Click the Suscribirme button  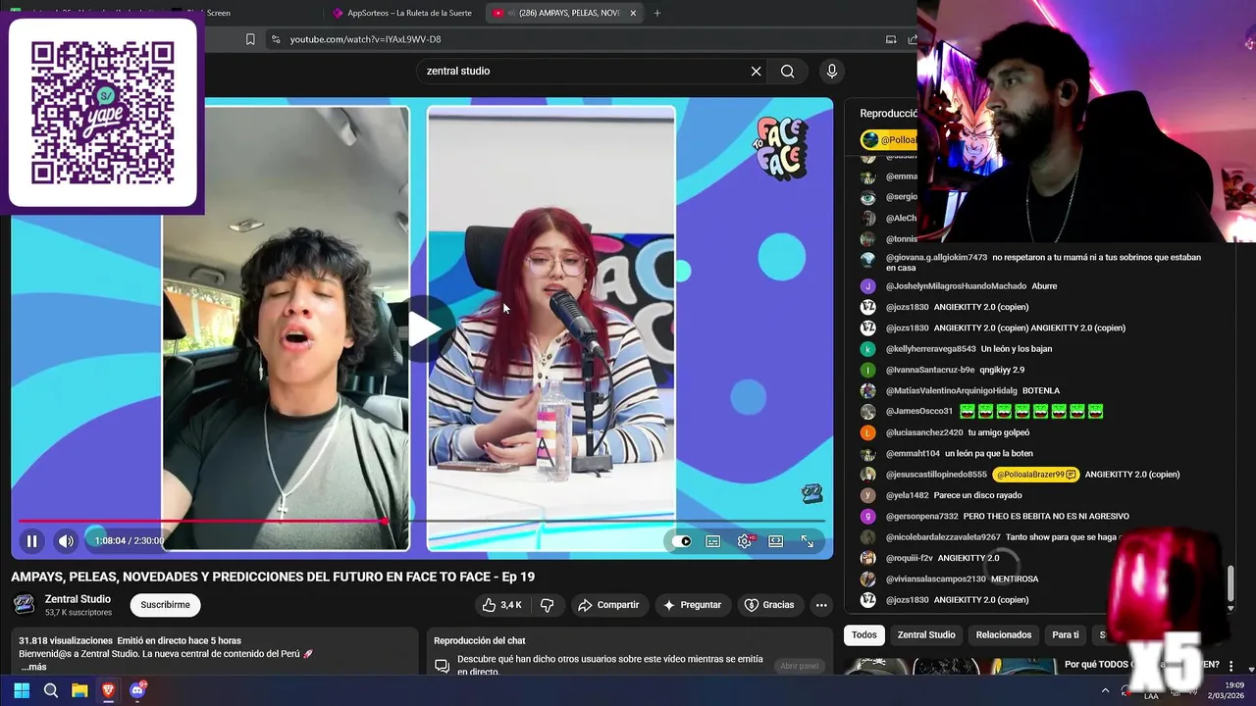pos(165,605)
